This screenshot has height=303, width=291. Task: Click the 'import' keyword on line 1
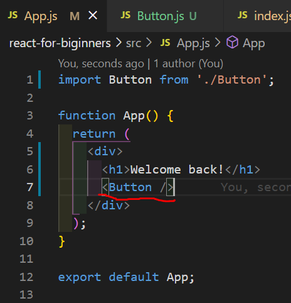(80, 80)
